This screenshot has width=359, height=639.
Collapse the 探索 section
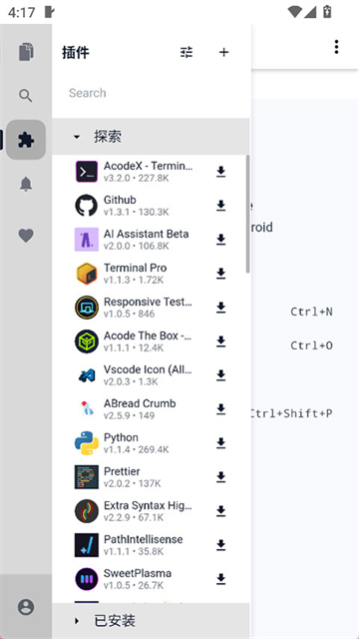(x=151, y=137)
